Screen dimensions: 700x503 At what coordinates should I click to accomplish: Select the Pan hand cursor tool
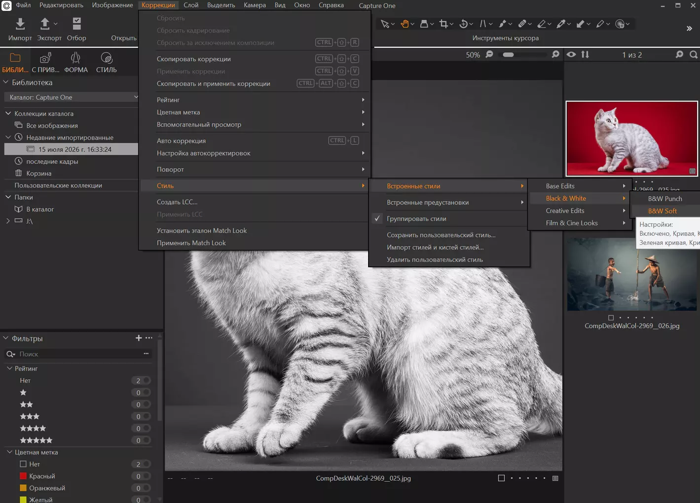(405, 24)
